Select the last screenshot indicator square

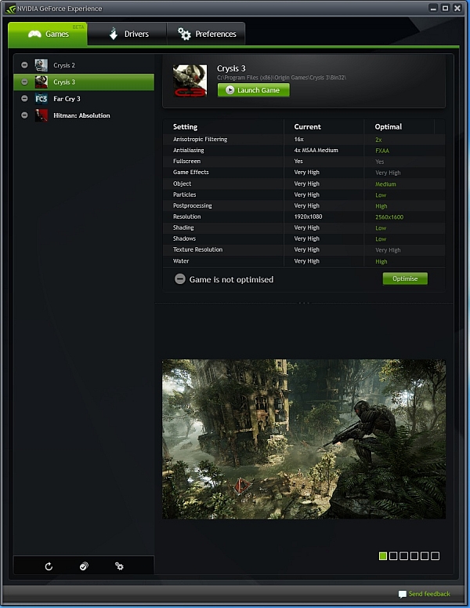pyautogui.click(x=435, y=556)
